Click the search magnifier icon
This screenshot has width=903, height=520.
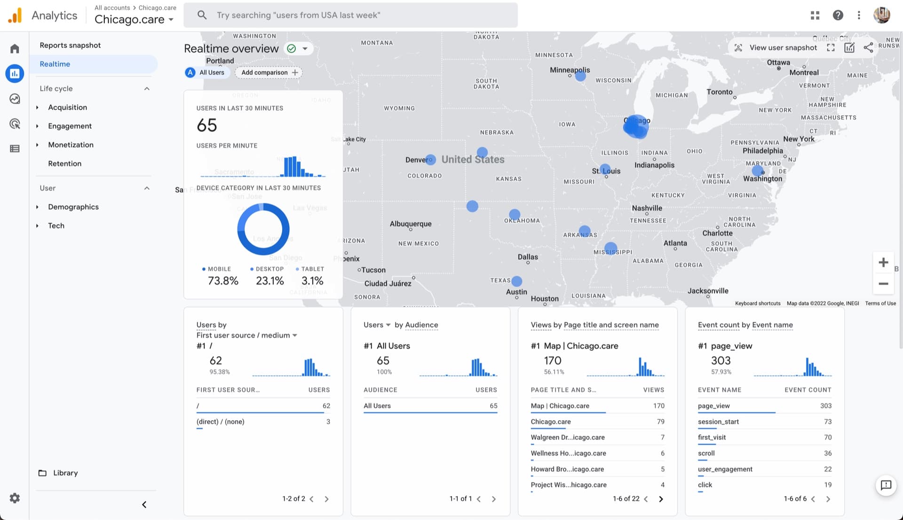pos(202,15)
